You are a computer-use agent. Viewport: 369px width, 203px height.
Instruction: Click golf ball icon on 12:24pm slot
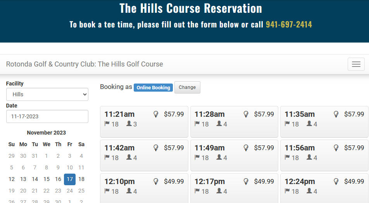[x=336, y=181]
